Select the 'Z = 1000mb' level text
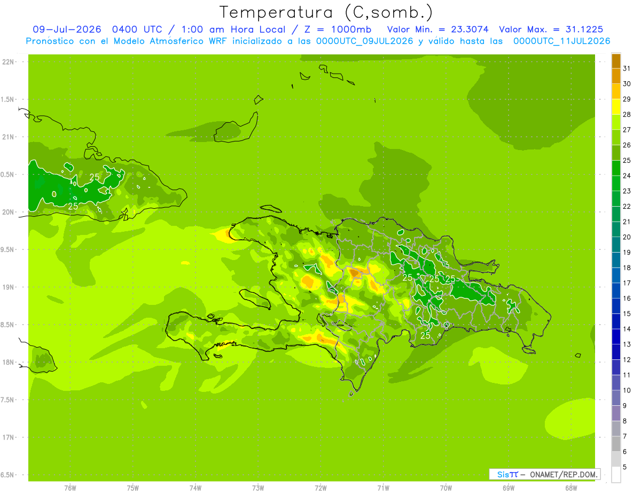Image resolution: width=641 pixels, height=495 pixels. [x=338, y=29]
